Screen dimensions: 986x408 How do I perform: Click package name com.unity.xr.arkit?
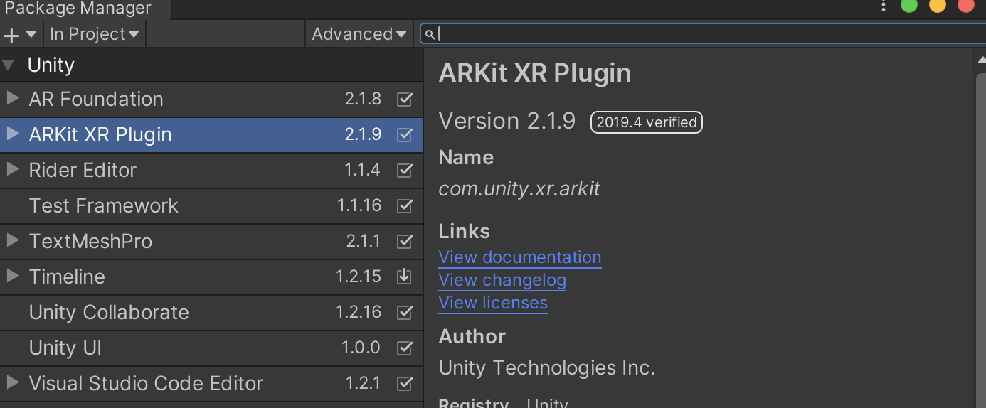click(x=519, y=189)
